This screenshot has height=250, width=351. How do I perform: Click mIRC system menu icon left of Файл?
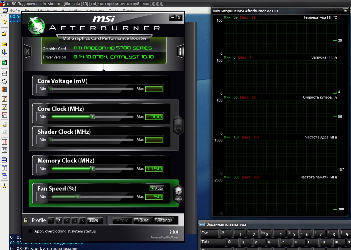click(5, 11)
